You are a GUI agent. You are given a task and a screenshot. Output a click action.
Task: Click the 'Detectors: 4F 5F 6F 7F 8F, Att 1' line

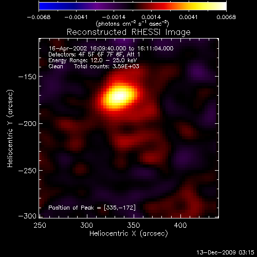click(94, 54)
